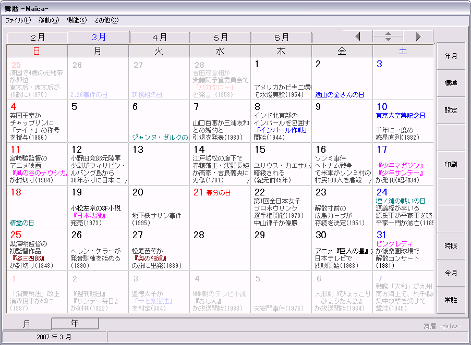The width and height of the screenshot is (471, 345).
Task: Open the 移動(G) menu
Action: coord(49,20)
